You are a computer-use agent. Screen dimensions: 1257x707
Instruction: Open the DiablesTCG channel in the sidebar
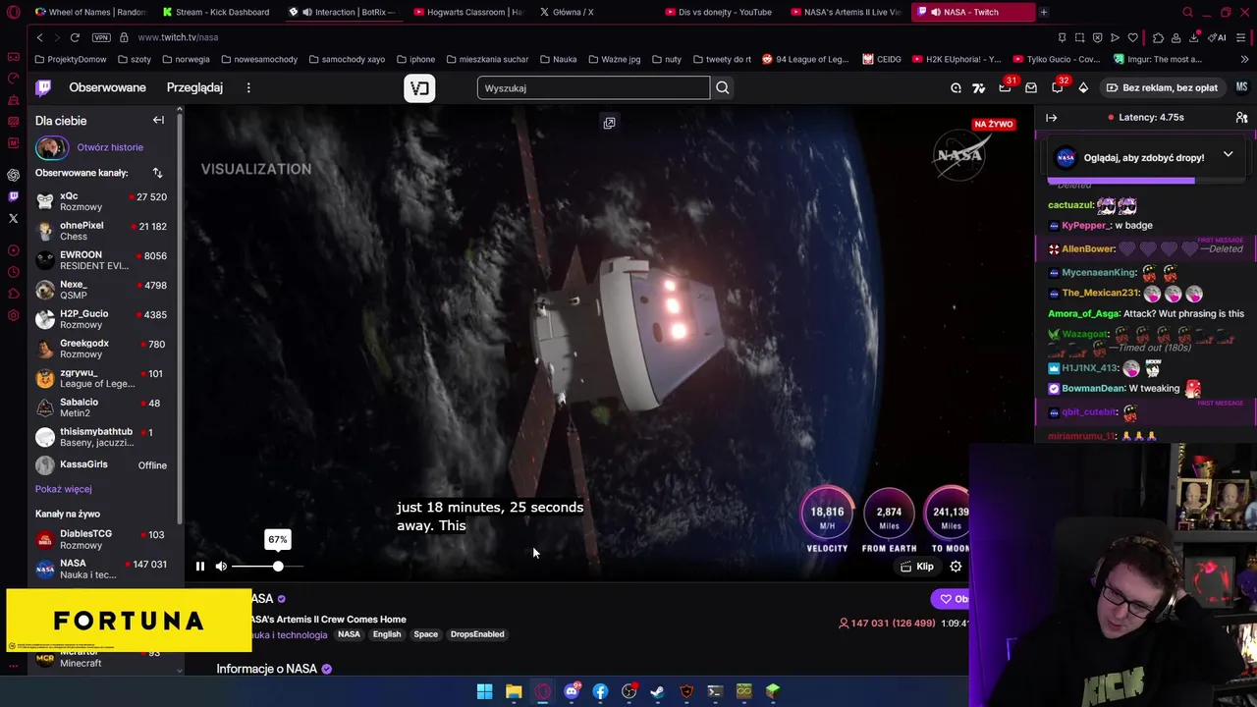103,539
